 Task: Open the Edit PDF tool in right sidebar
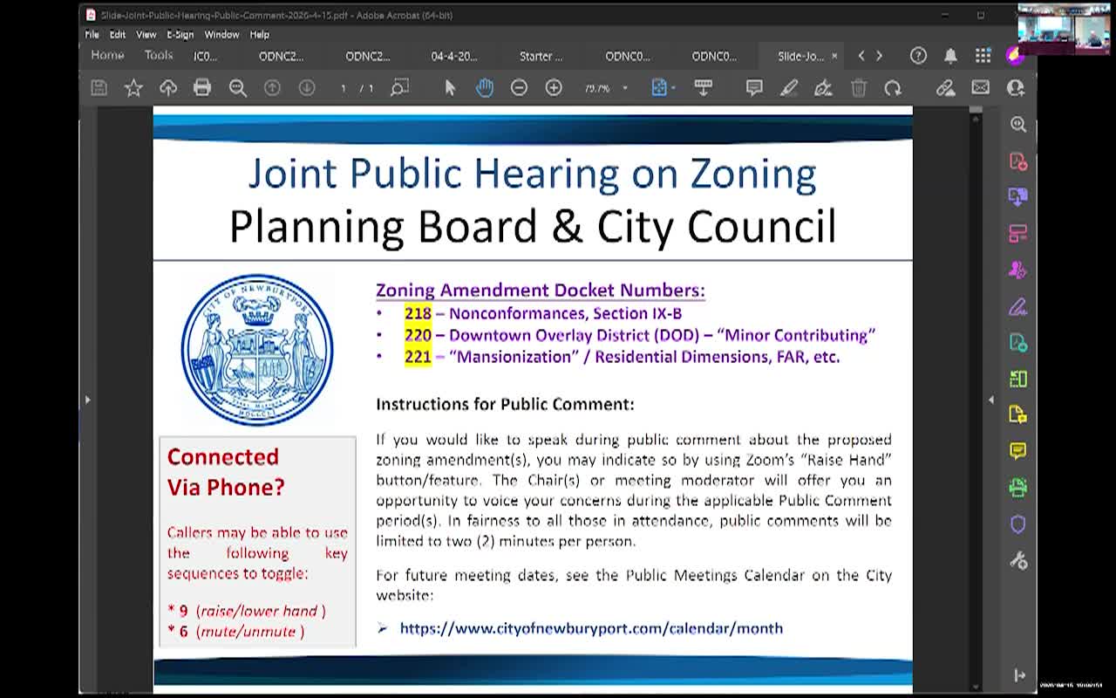[x=1018, y=234]
